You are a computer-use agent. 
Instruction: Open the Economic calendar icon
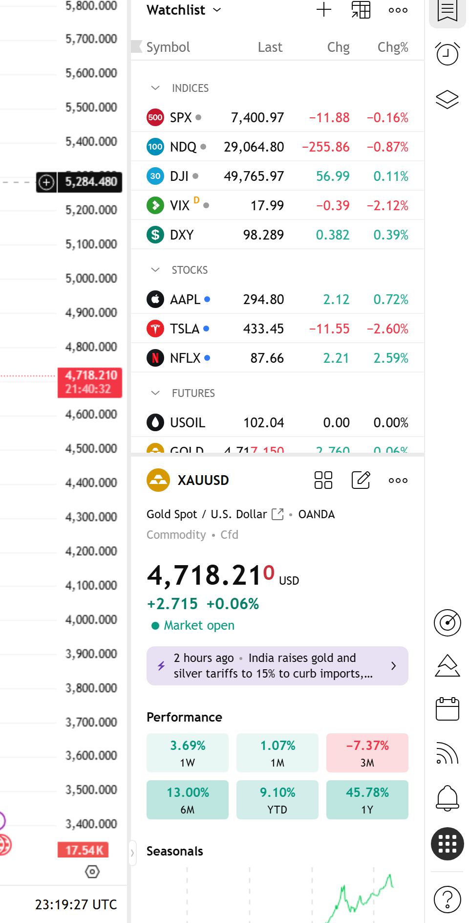pos(448,709)
